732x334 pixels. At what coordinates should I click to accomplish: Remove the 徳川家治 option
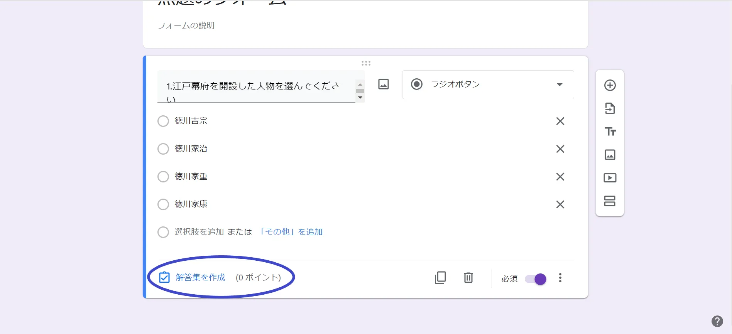coord(560,149)
